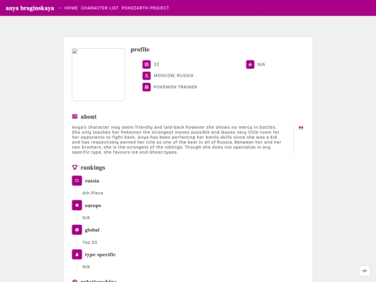Click the broken profile picture thumbnail

point(98,75)
